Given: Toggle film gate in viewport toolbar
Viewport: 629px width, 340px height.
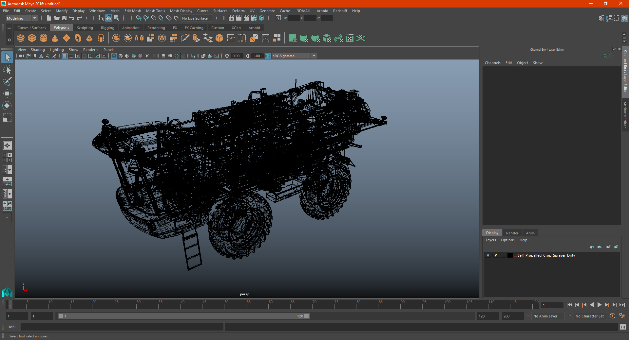Looking at the screenshot, I should (71, 56).
